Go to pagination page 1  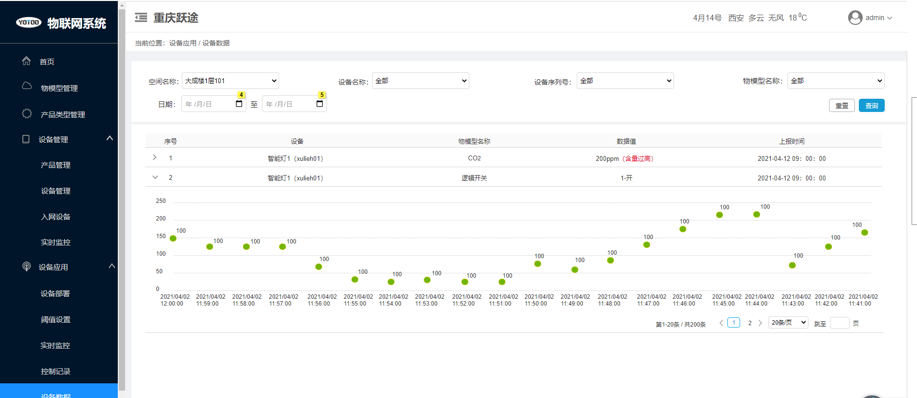(734, 323)
